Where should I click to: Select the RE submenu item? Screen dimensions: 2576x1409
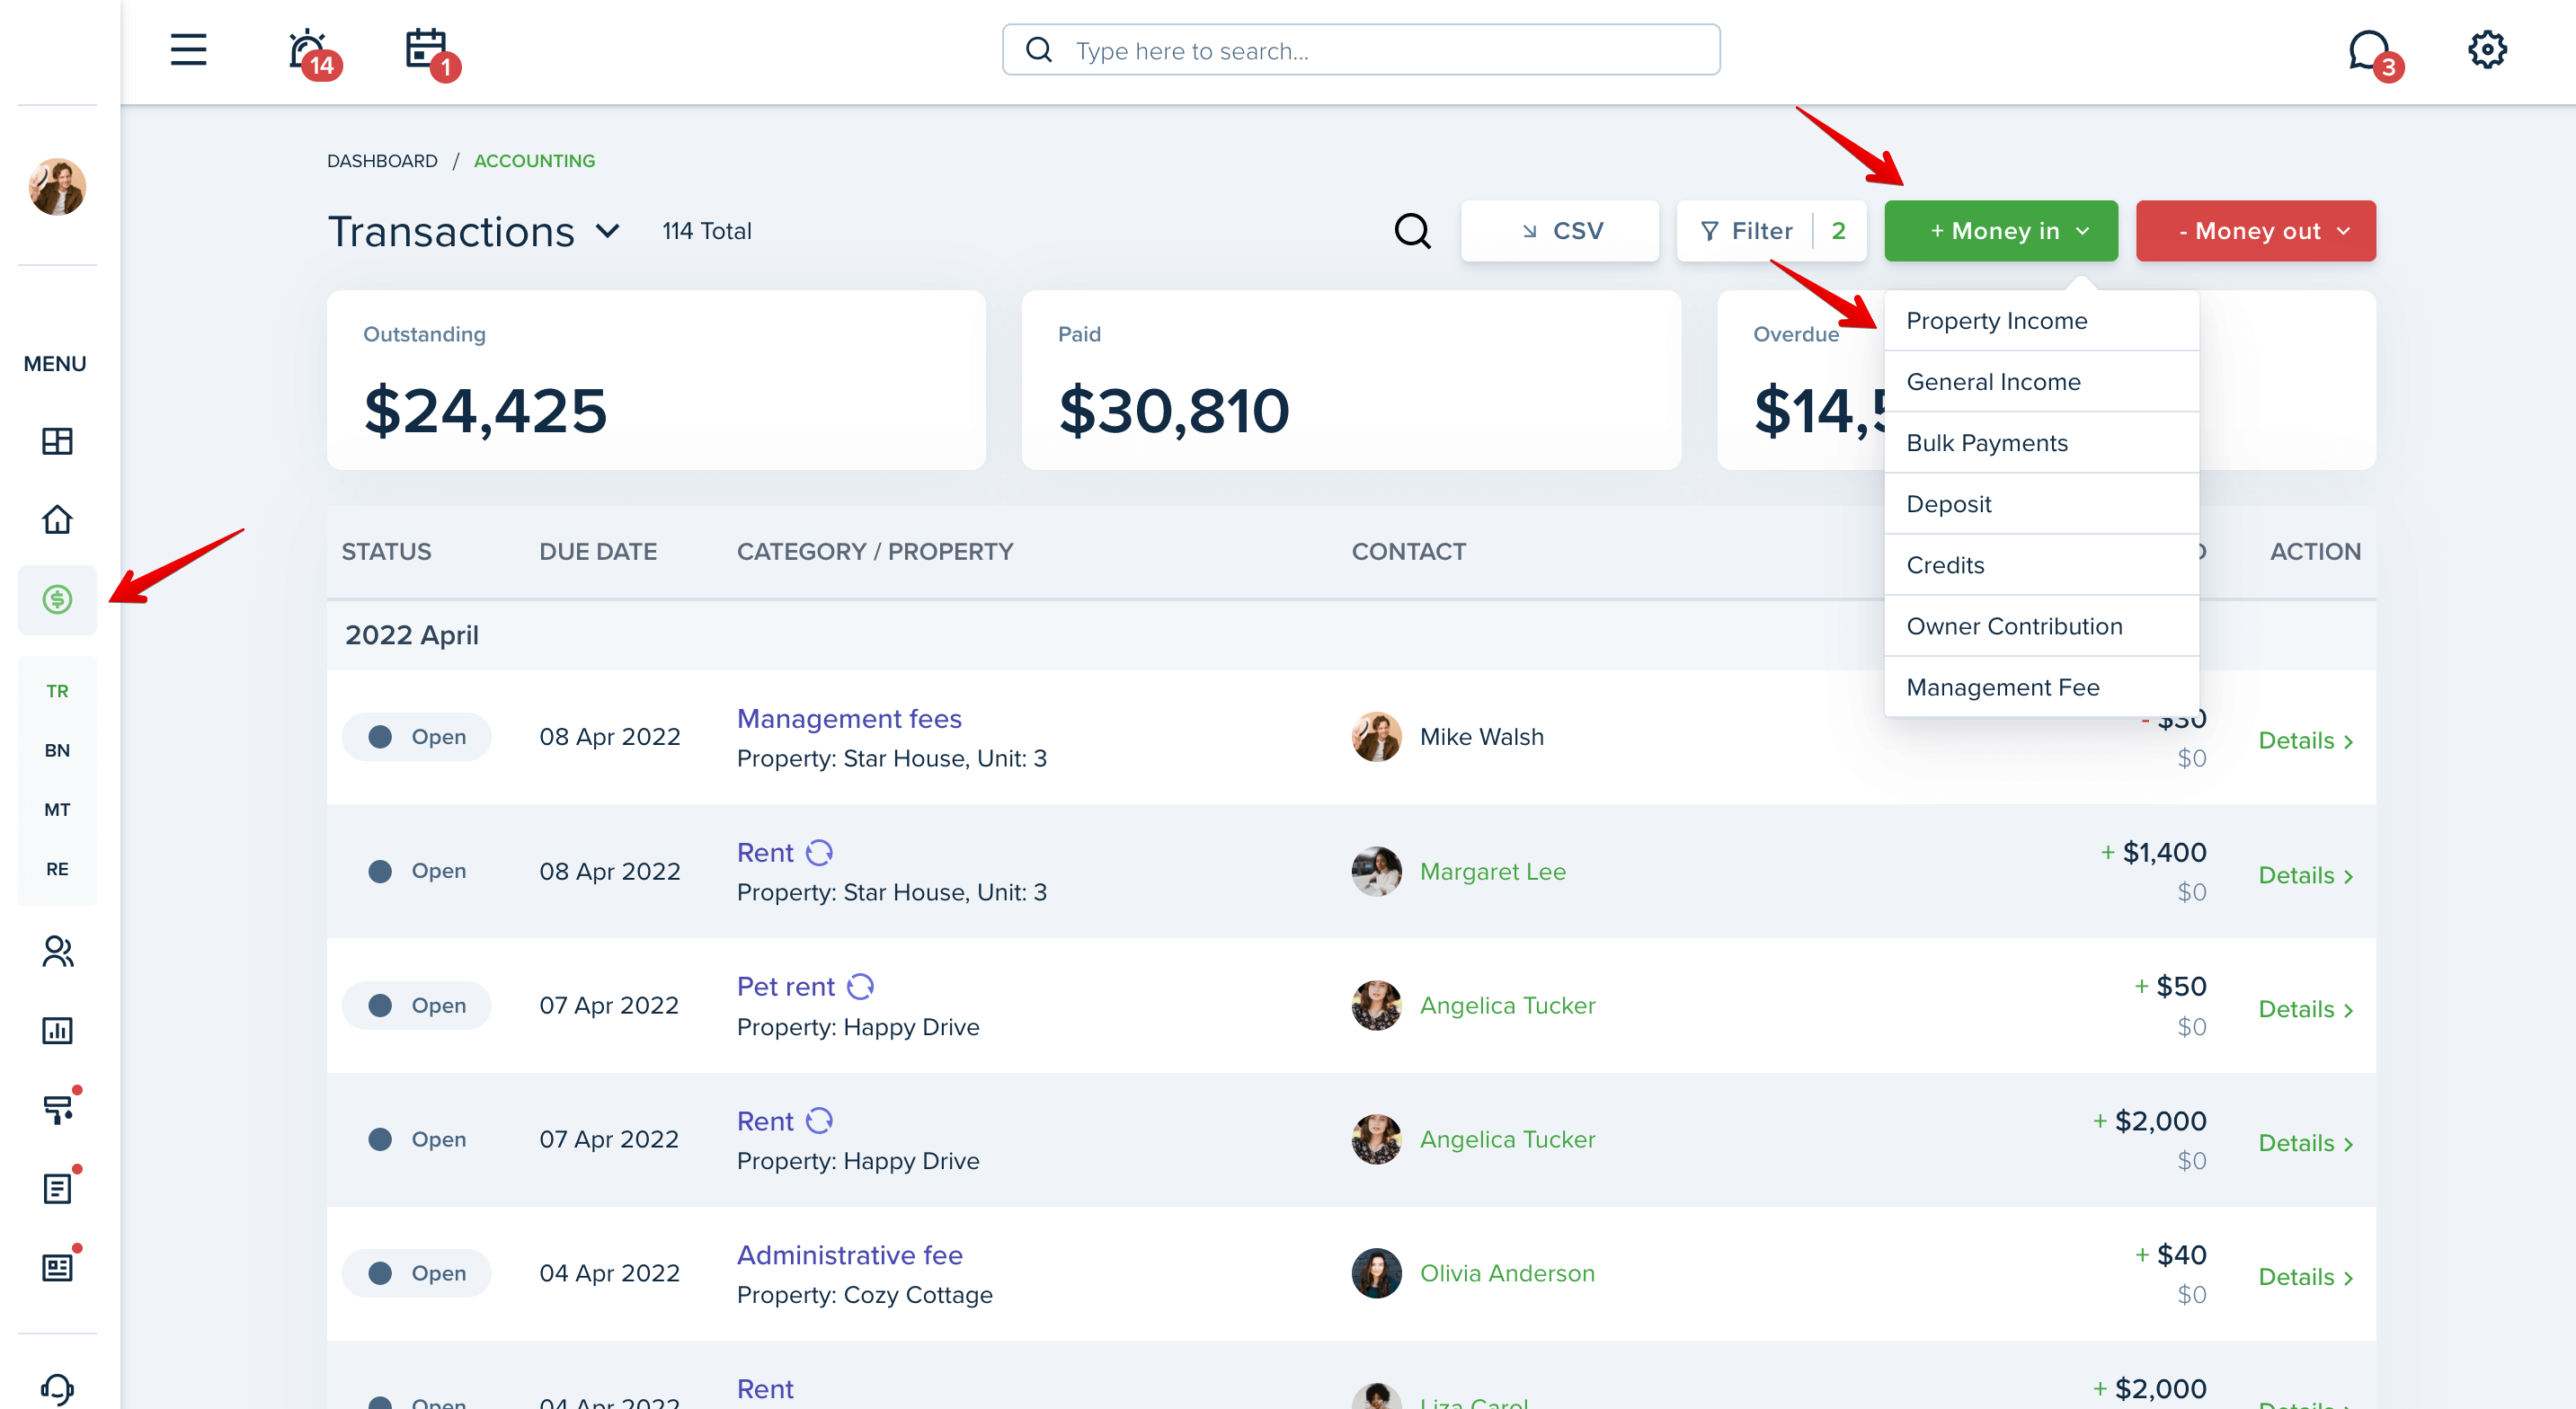click(x=57, y=869)
